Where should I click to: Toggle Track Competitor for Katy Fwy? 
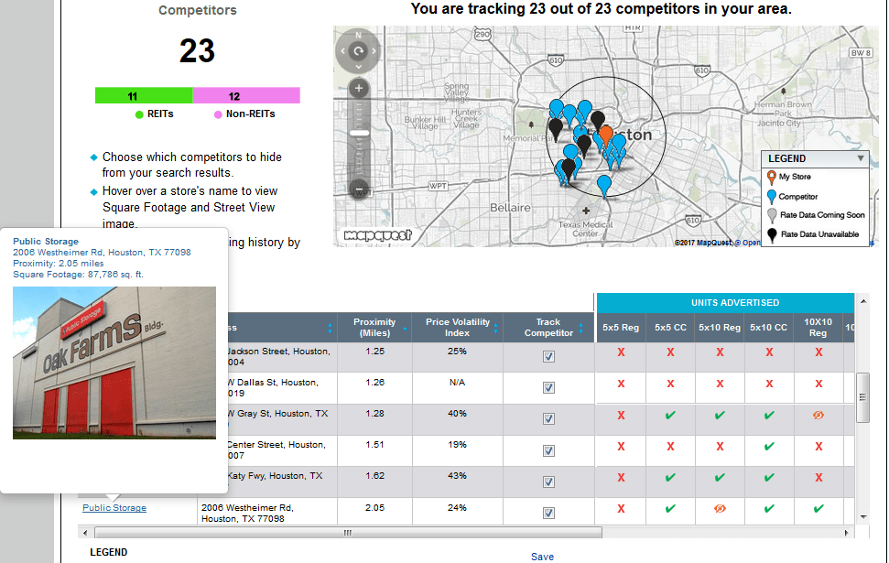click(x=548, y=482)
